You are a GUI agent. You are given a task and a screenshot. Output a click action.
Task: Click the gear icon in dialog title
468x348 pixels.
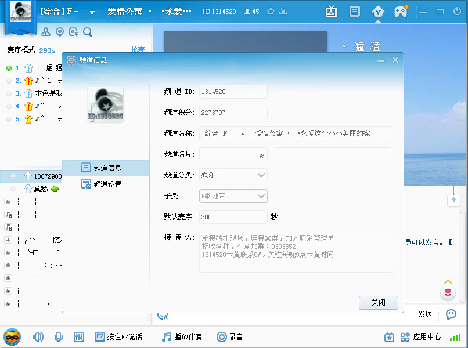pyautogui.click(x=71, y=60)
